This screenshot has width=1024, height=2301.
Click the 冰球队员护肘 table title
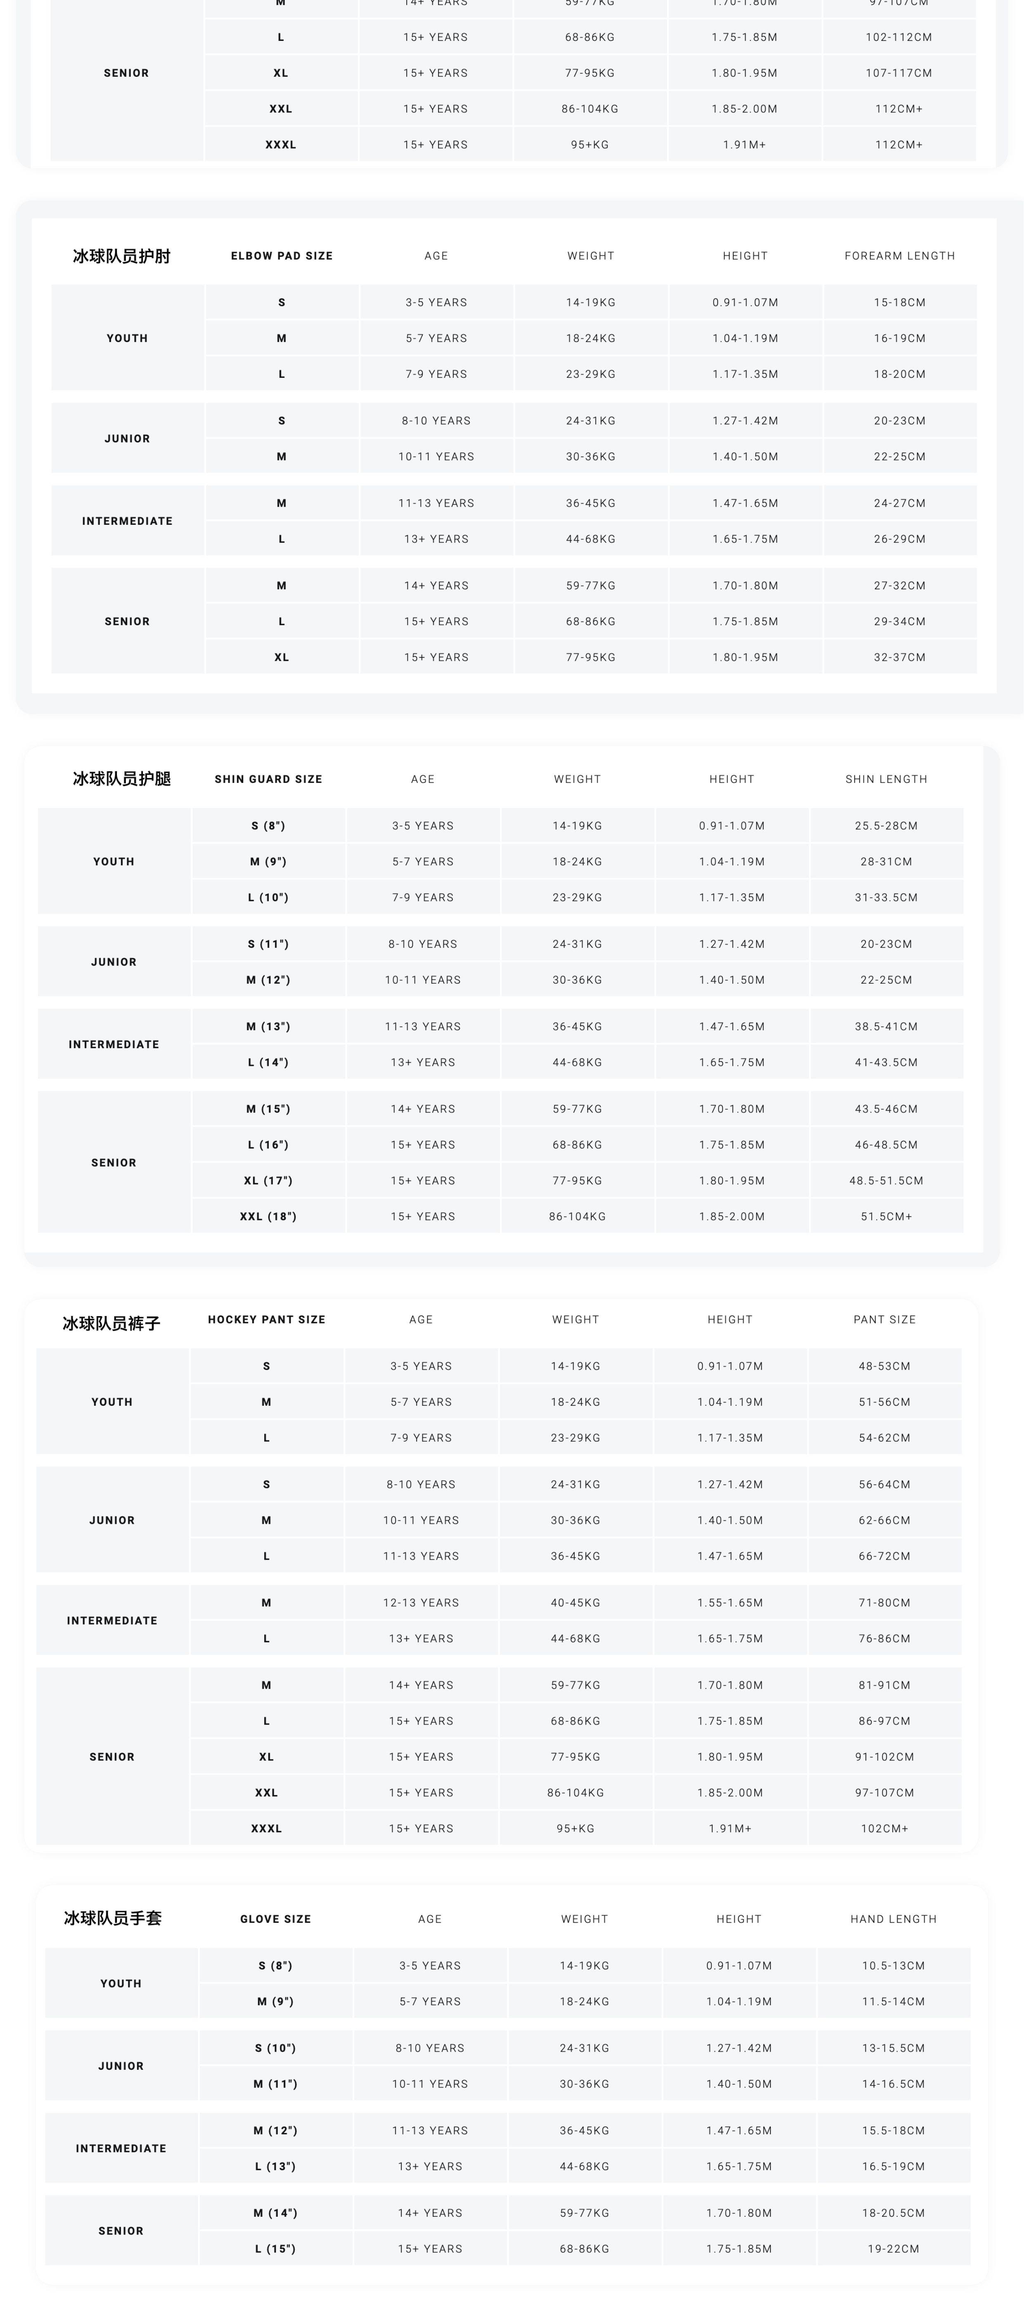[x=121, y=256]
